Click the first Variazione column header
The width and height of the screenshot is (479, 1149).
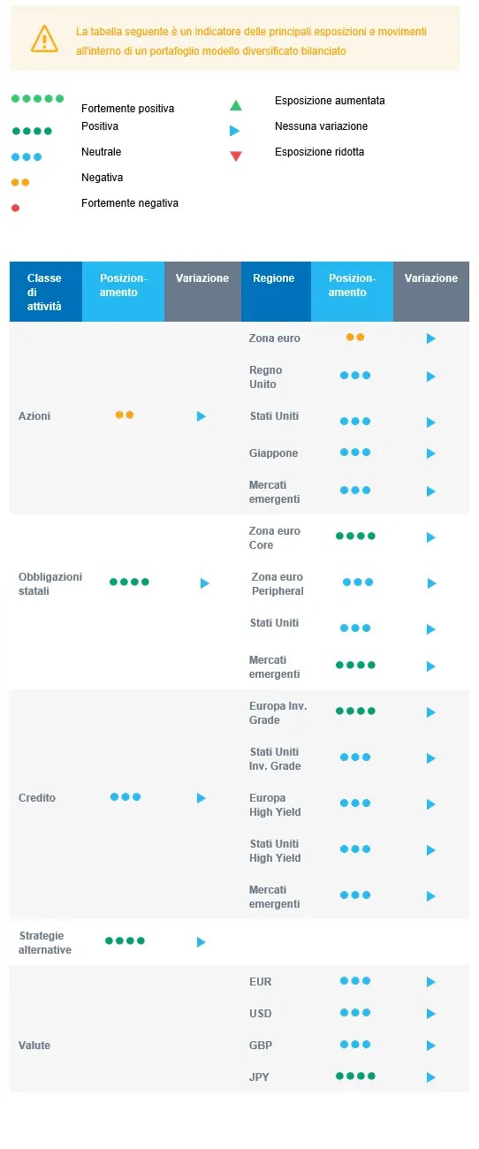[202, 292]
